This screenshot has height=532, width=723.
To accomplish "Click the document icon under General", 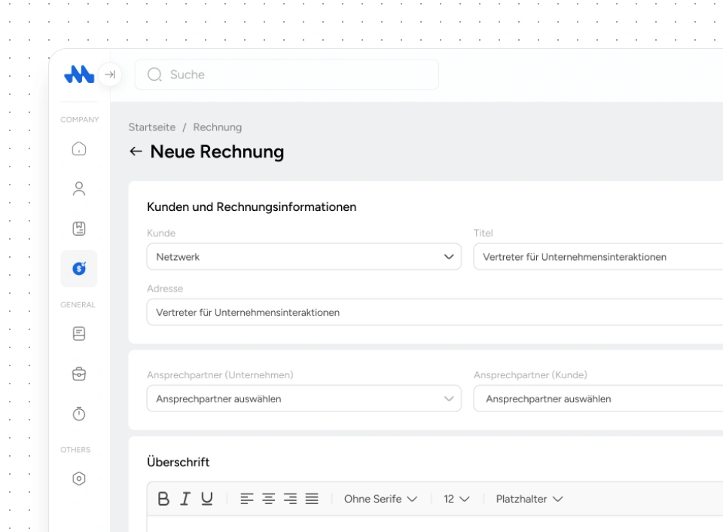I will pos(79,333).
